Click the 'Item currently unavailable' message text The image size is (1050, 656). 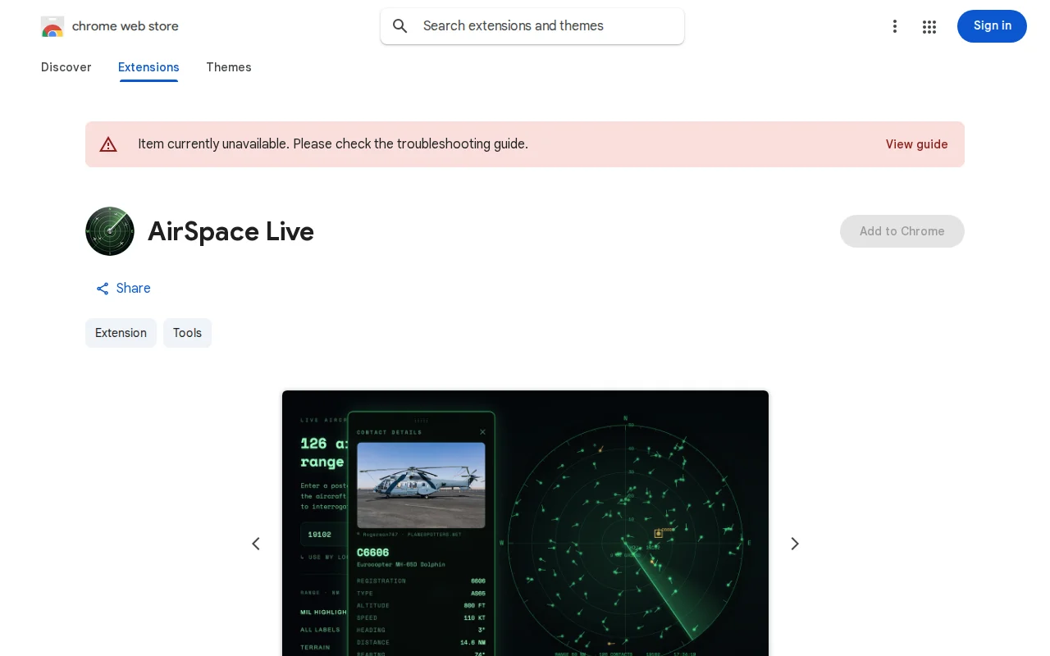[x=333, y=144]
